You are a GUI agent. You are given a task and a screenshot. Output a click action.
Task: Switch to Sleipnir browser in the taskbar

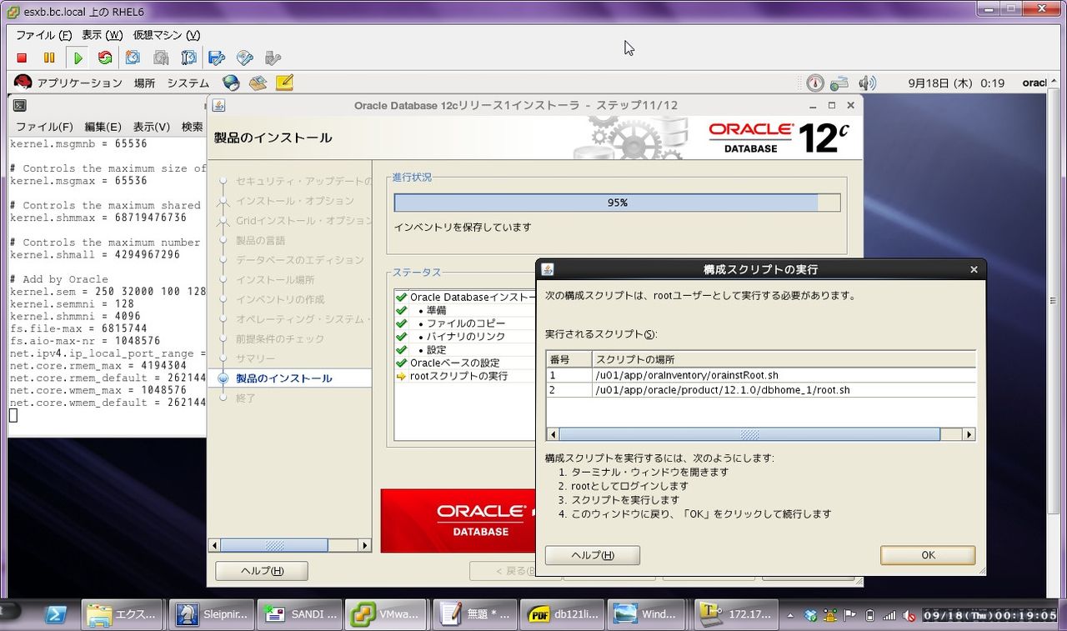point(213,615)
